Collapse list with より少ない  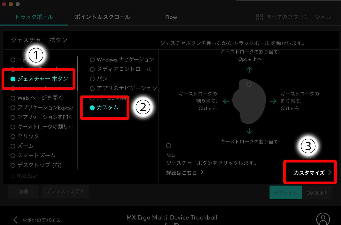(24, 176)
